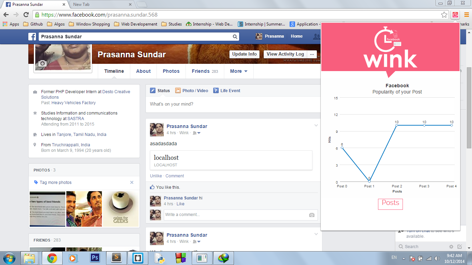Open Photoshop from the taskbar

coord(95,258)
